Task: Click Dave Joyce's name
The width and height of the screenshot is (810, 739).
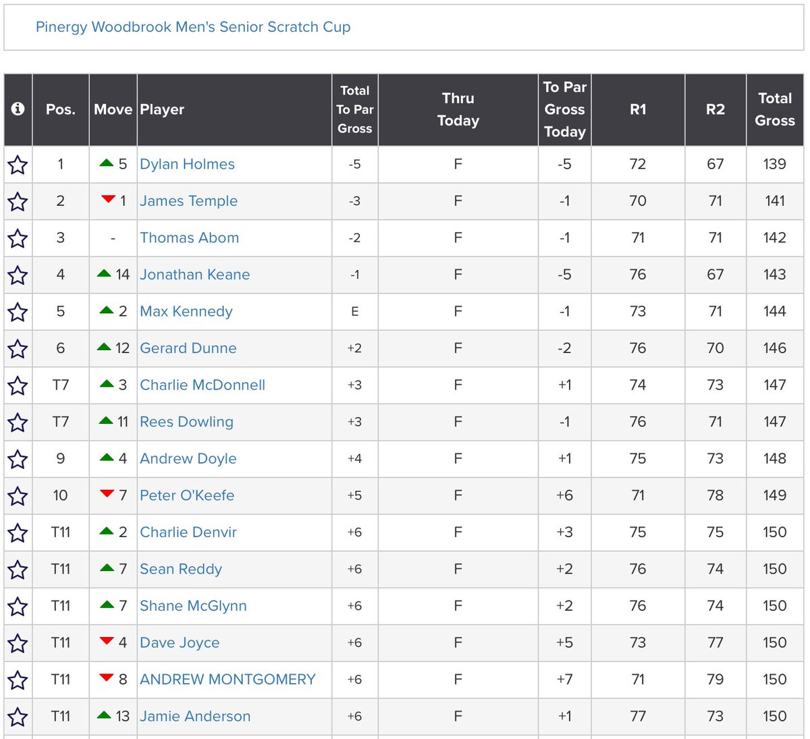Action: coord(180,642)
